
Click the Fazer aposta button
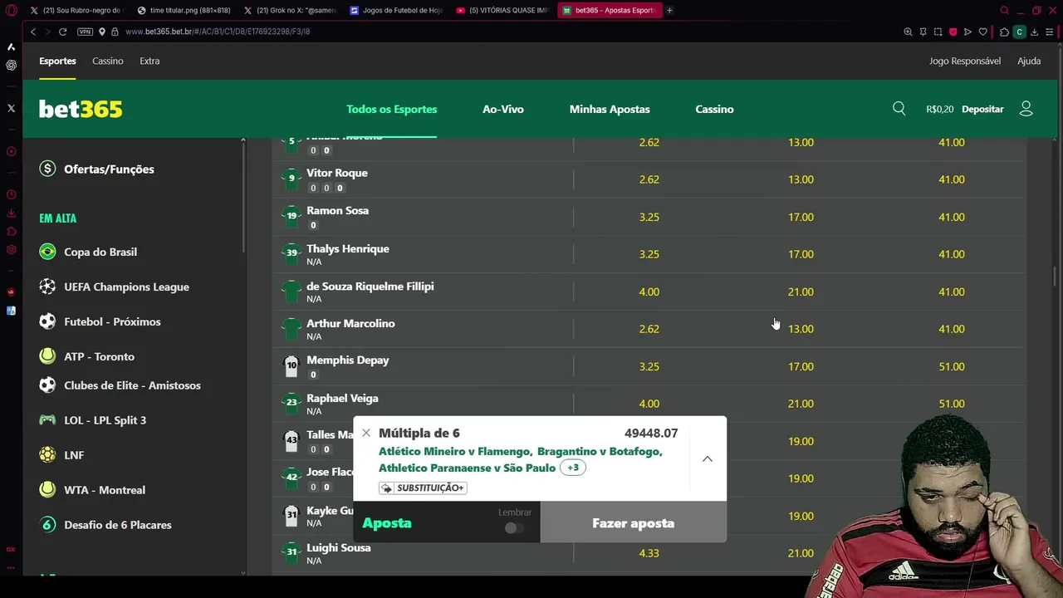click(633, 523)
